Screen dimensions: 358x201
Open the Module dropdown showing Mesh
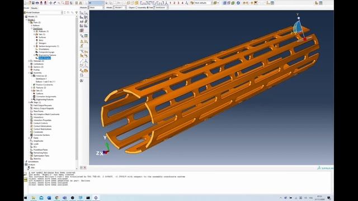(96, 7)
